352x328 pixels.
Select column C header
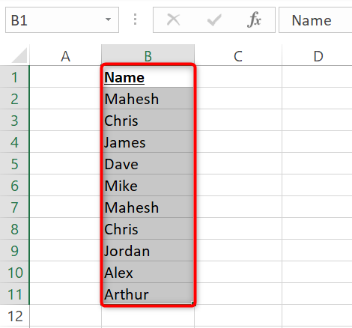point(238,55)
